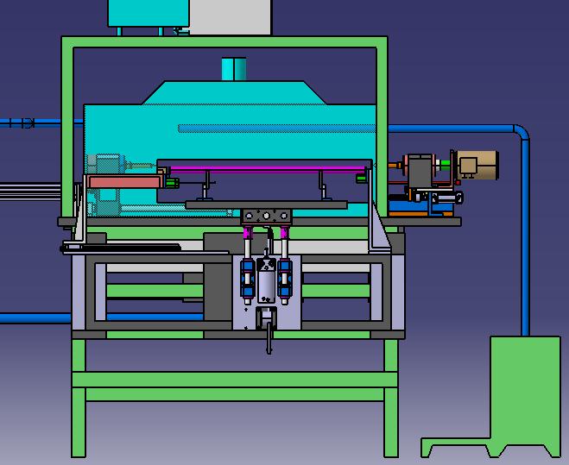This screenshot has width=569, height=465.
Task: Click the black mounting block with holes
Action: click(266, 216)
